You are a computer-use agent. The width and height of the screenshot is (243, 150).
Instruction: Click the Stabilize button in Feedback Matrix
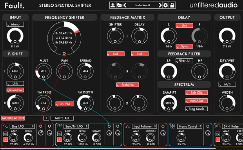click(x=128, y=85)
